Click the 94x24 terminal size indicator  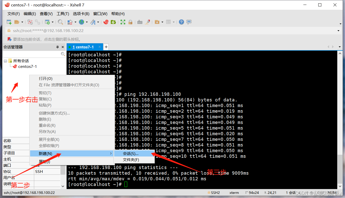pos(252,193)
